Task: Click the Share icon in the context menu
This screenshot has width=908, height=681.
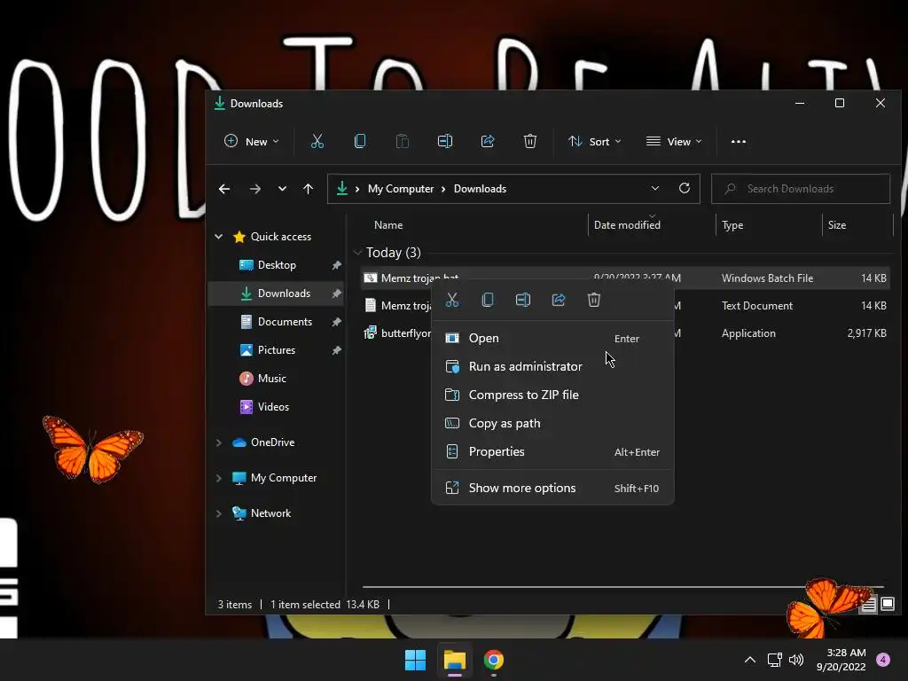Action: (x=559, y=300)
